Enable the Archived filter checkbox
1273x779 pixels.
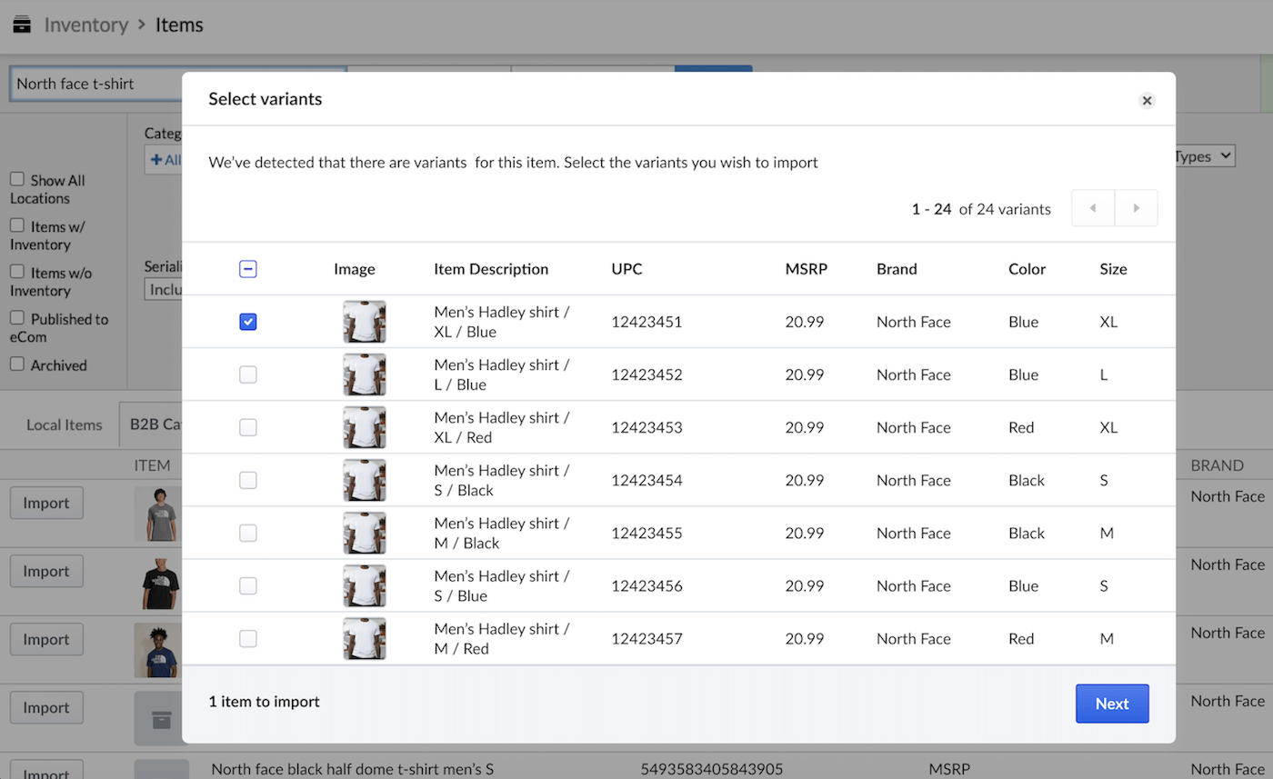(x=17, y=365)
